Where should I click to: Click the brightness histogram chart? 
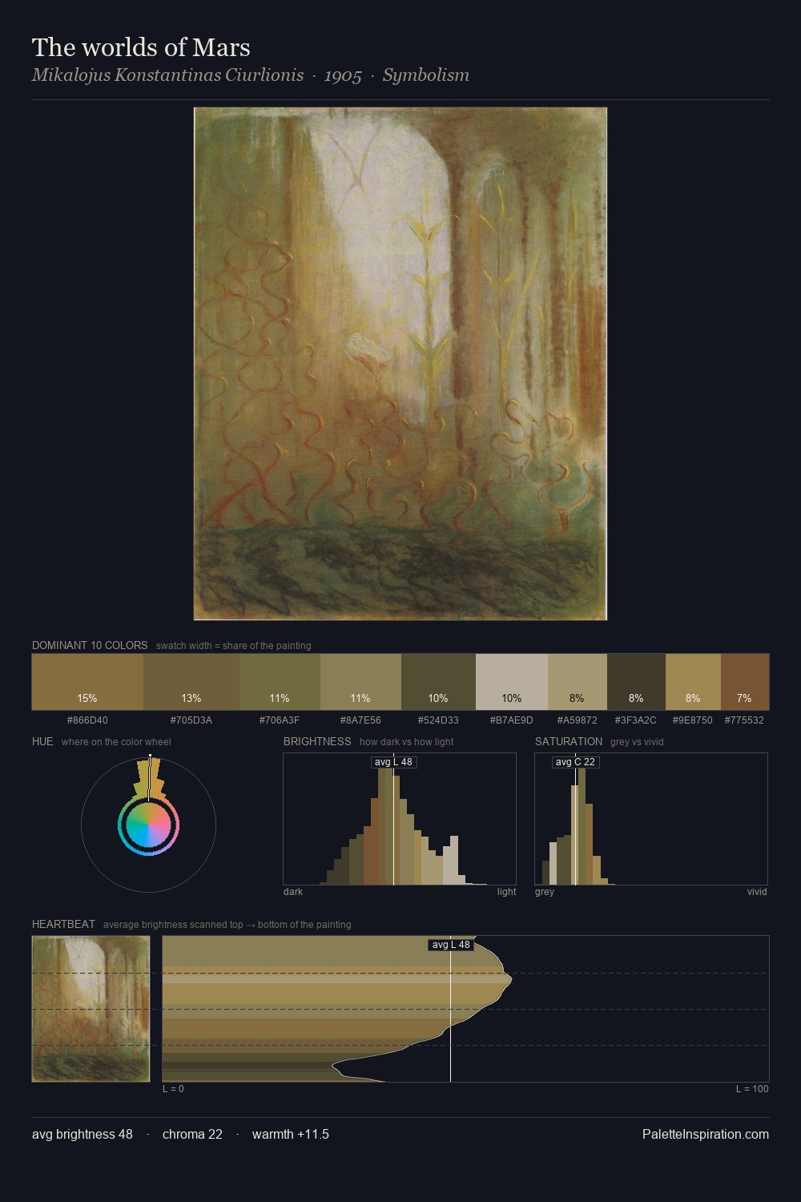tap(400, 819)
